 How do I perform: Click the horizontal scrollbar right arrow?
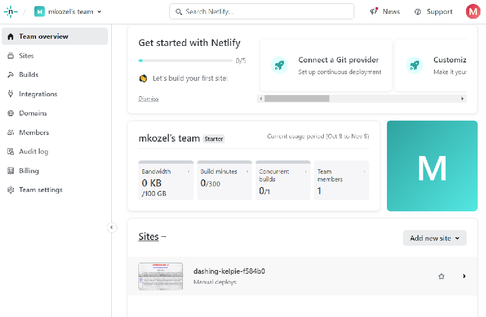(462, 98)
